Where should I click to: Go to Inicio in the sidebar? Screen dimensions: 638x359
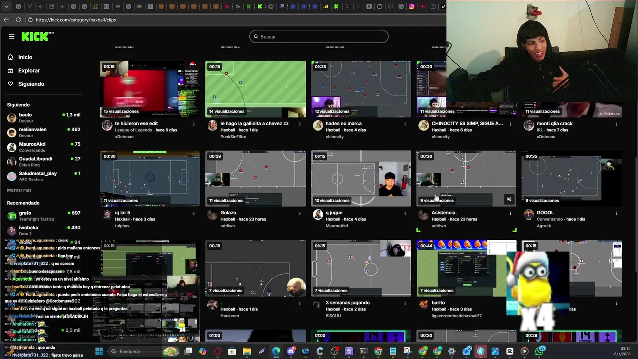(x=25, y=57)
